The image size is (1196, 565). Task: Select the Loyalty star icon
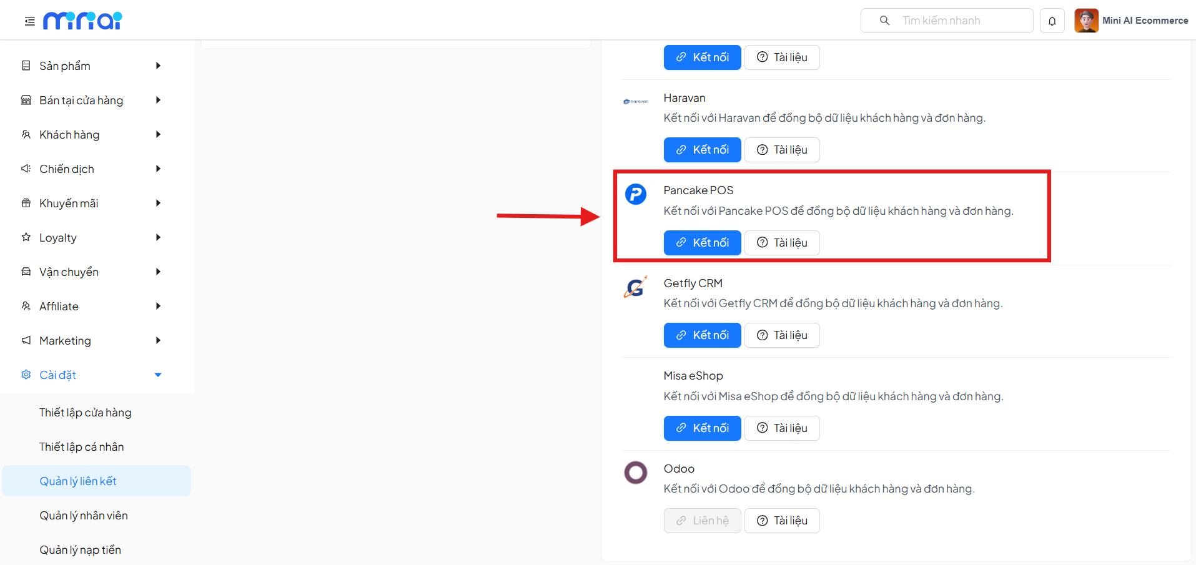(25, 237)
